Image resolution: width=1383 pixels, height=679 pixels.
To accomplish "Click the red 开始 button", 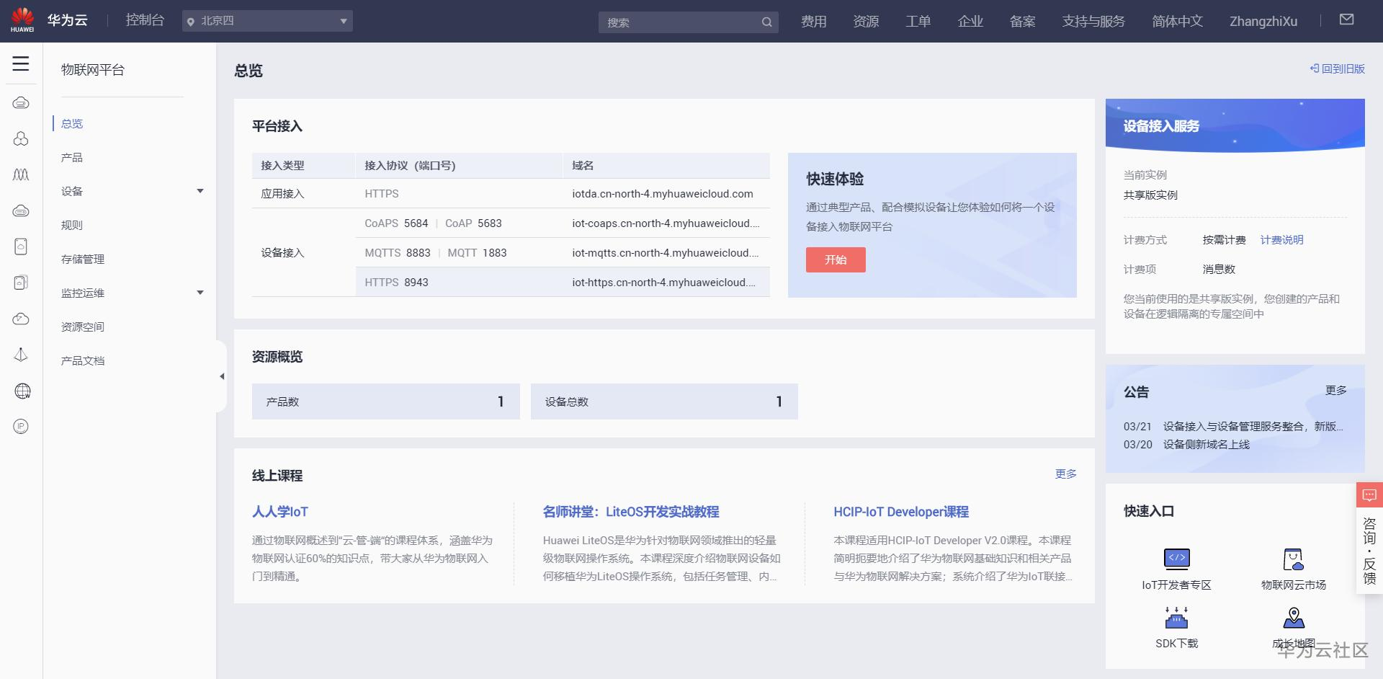I will (x=836, y=259).
